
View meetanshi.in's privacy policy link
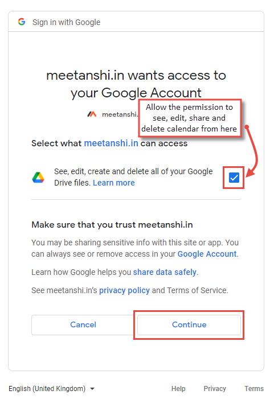tap(124, 290)
